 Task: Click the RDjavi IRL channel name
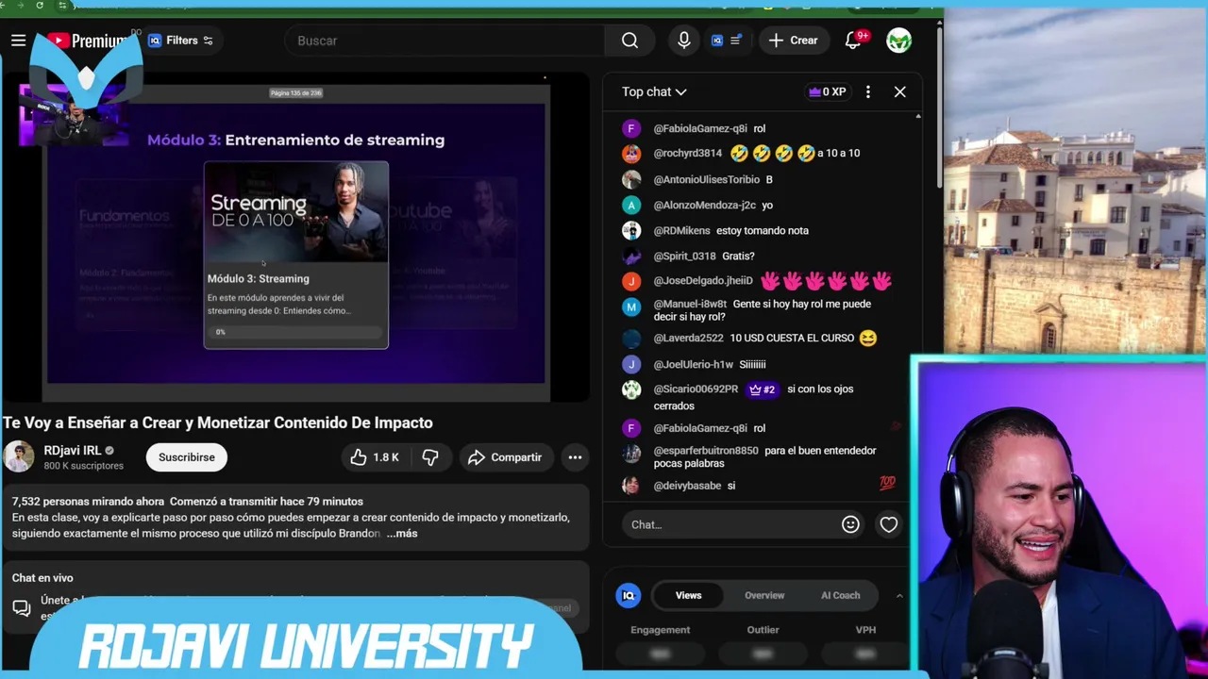(x=73, y=451)
